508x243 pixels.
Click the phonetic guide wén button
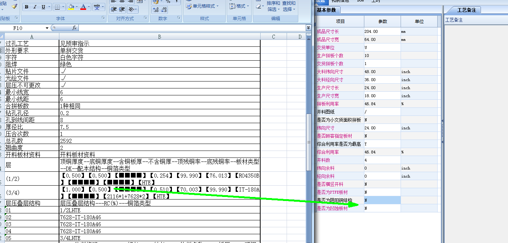tap(96, 7)
